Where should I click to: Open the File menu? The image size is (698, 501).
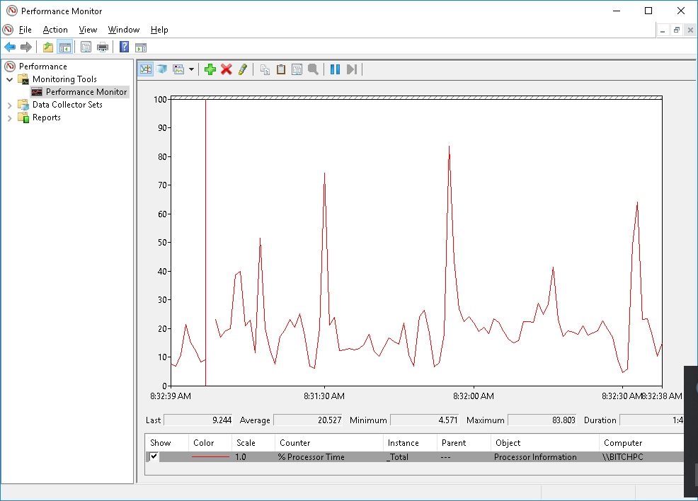pos(25,30)
